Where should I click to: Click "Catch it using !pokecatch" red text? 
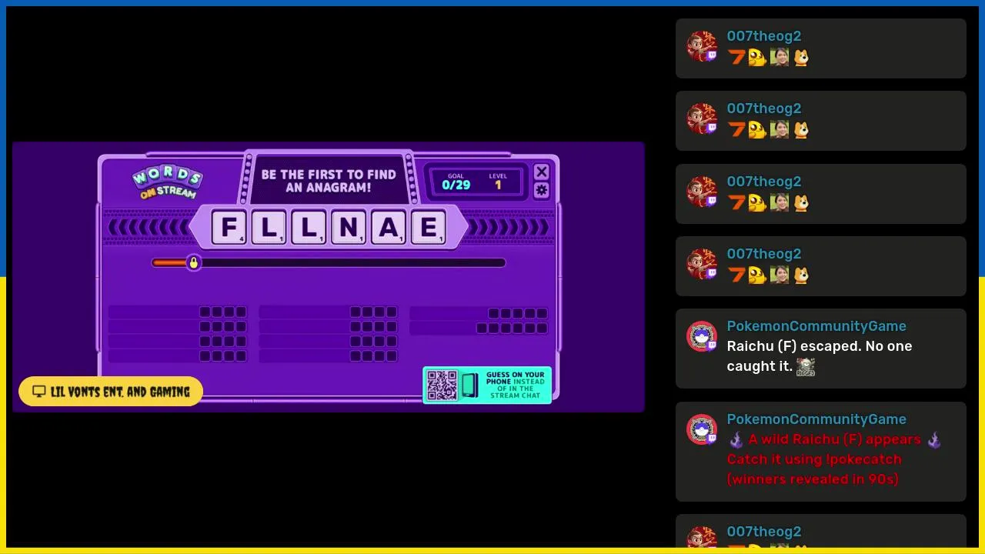814,459
